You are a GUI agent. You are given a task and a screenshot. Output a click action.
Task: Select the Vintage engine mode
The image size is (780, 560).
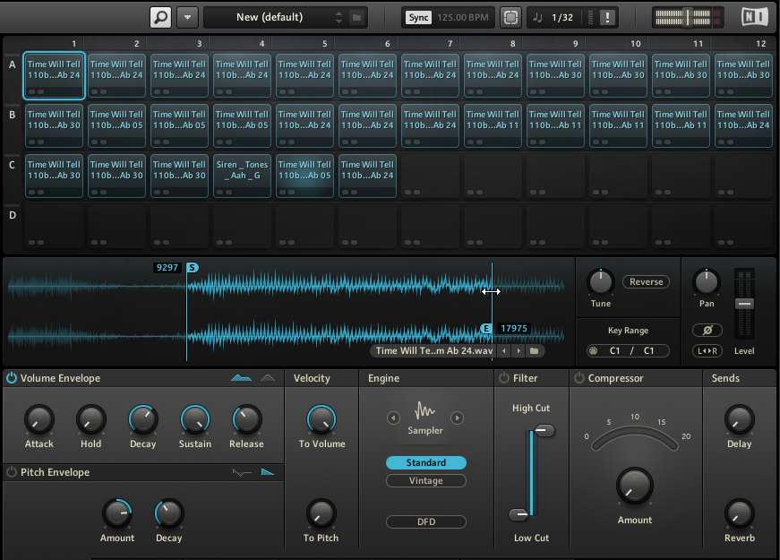[426, 480]
